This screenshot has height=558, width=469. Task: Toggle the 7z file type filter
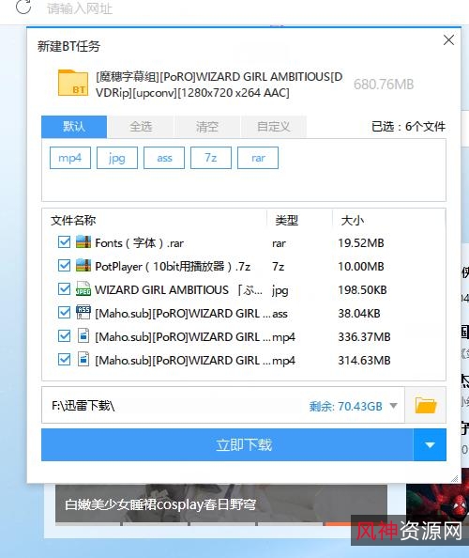click(x=211, y=158)
